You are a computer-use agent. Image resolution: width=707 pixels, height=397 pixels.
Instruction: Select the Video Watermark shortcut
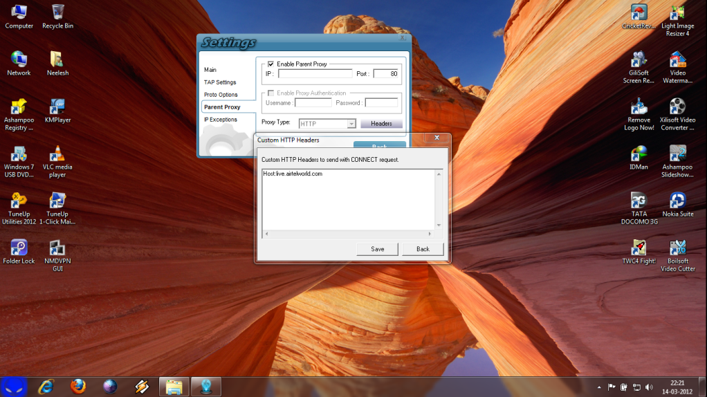click(x=678, y=68)
